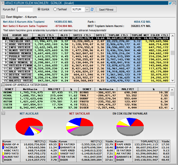
Task: Click the Twitter bird share icon
Action: tap(170, 3)
